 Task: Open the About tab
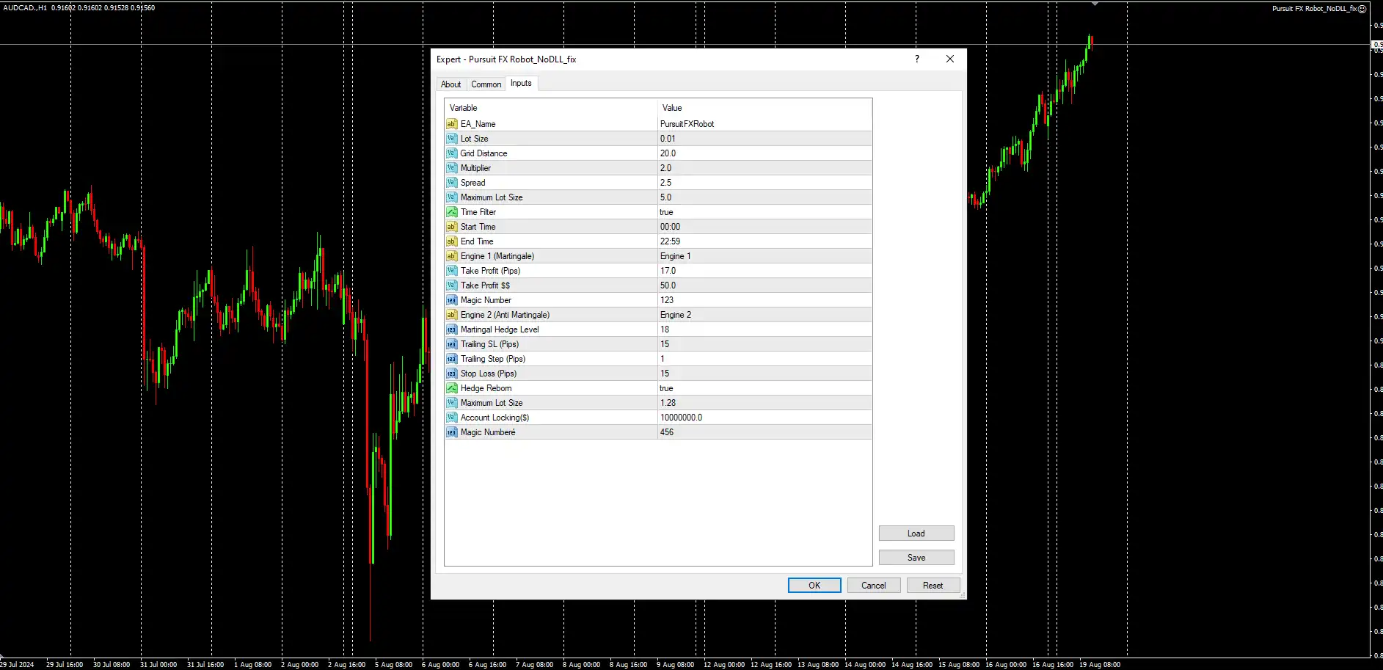450,84
